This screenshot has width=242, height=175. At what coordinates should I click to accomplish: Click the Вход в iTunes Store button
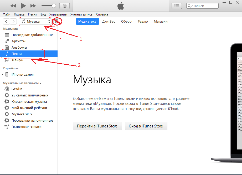146,126
